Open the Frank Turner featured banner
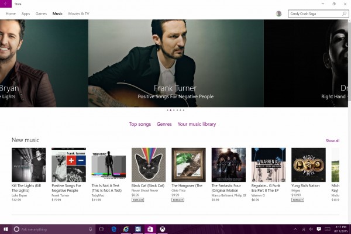 175,63
